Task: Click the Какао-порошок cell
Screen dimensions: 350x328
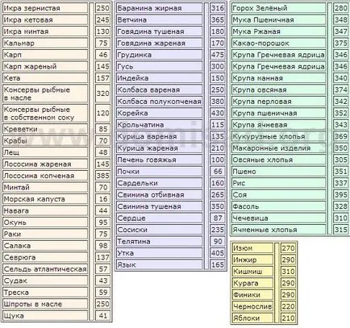Action: point(278,43)
